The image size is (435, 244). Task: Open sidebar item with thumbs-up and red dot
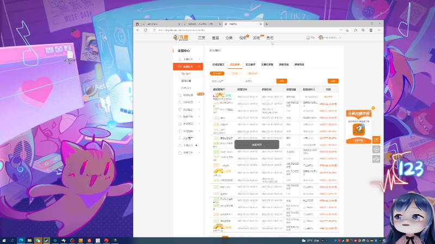(188, 145)
